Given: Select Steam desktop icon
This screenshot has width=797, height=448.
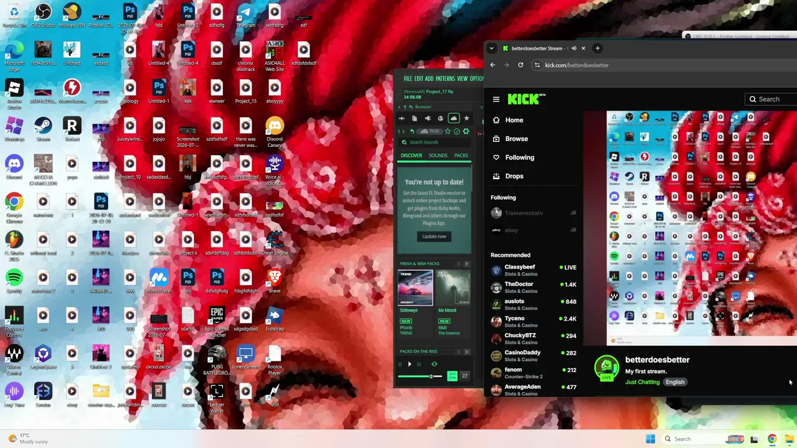Looking at the screenshot, I should [x=43, y=129].
